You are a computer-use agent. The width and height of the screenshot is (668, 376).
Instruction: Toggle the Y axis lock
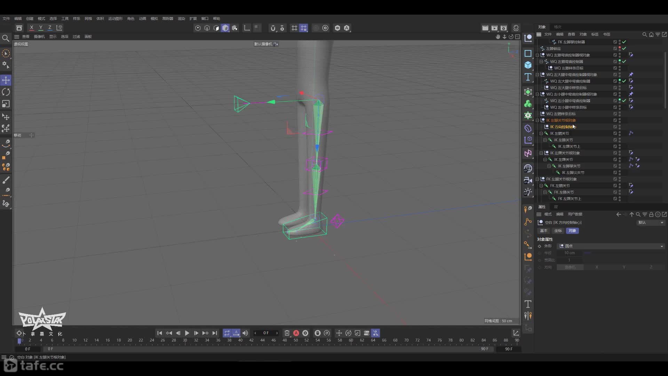41,28
